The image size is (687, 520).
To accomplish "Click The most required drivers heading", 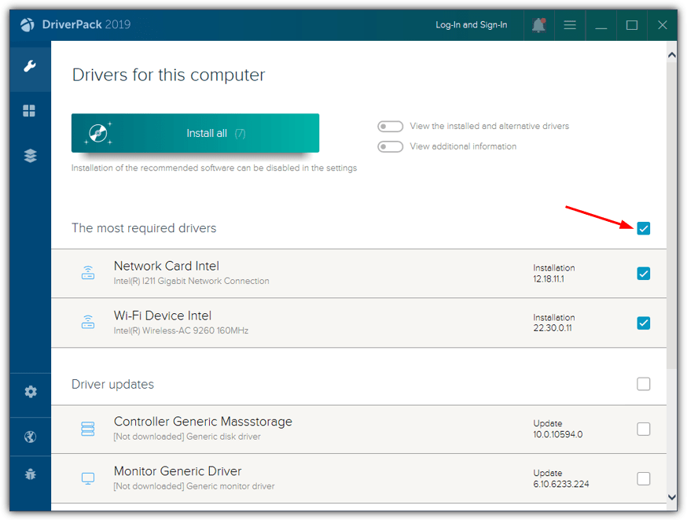I will pyautogui.click(x=144, y=228).
